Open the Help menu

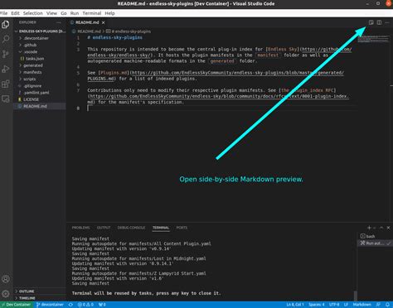tap(109, 13)
